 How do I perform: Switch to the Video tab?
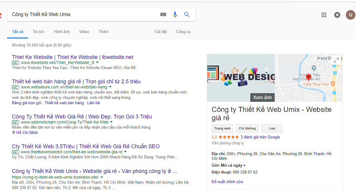[84, 32]
